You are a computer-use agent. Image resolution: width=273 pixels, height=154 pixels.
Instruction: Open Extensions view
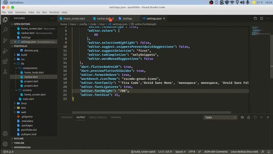5,61
